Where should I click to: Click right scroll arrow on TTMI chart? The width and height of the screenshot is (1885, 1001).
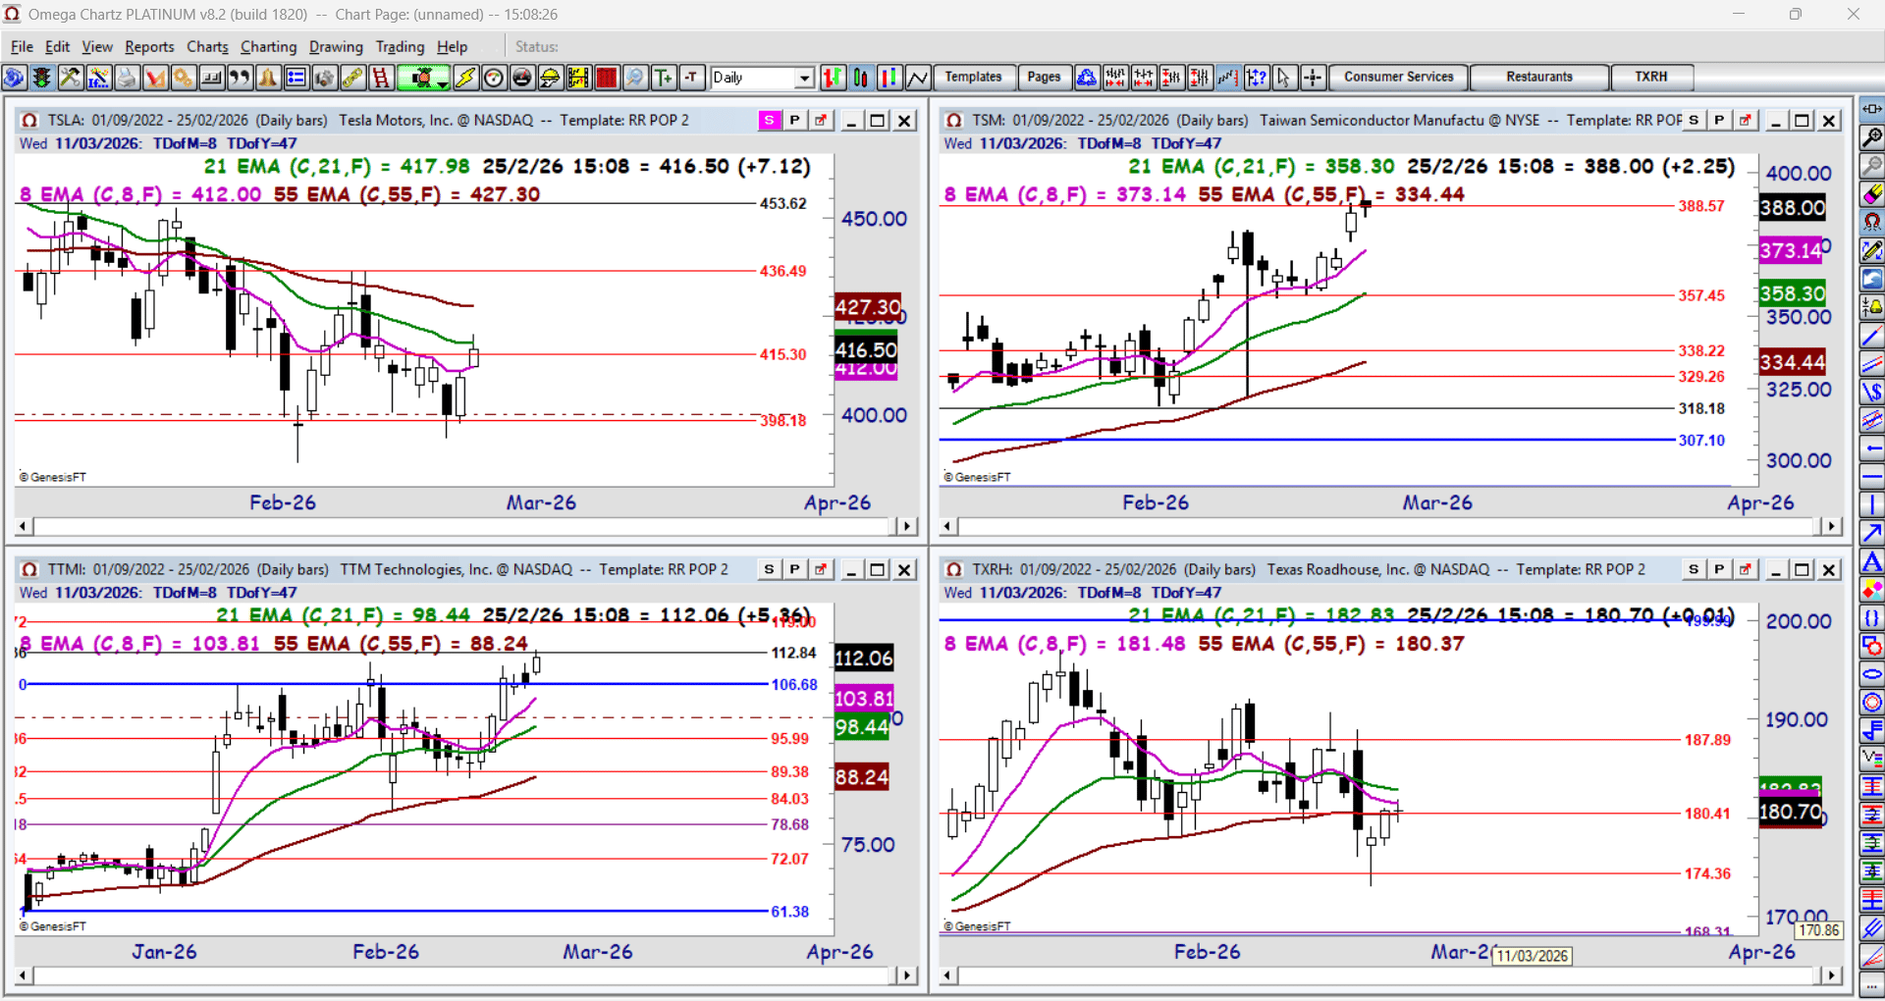906,975
